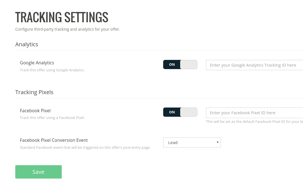Click the Facebook Pixel Conversion Event label
This screenshot has width=303, height=195.
[54, 140]
